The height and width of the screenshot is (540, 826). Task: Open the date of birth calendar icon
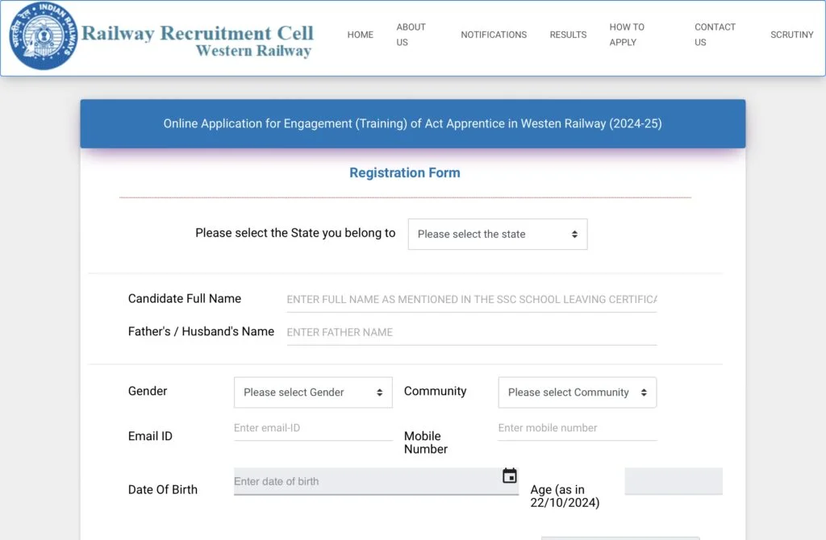(x=510, y=476)
